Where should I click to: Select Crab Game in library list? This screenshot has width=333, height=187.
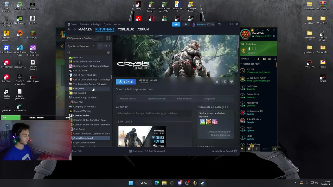89,129
